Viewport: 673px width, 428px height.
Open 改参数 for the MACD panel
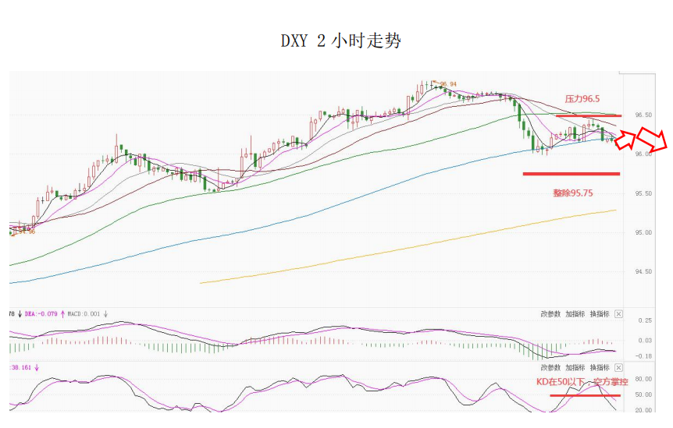click(x=550, y=314)
